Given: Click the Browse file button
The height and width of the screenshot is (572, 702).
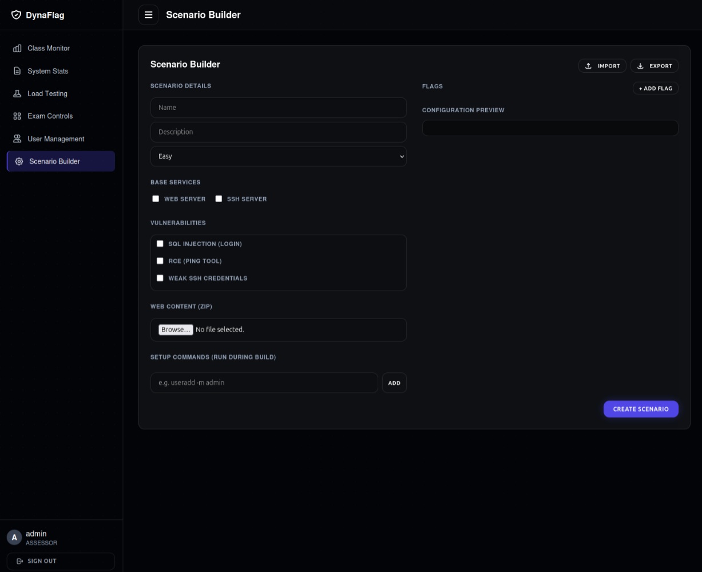Looking at the screenshot, I should (176, 330).
